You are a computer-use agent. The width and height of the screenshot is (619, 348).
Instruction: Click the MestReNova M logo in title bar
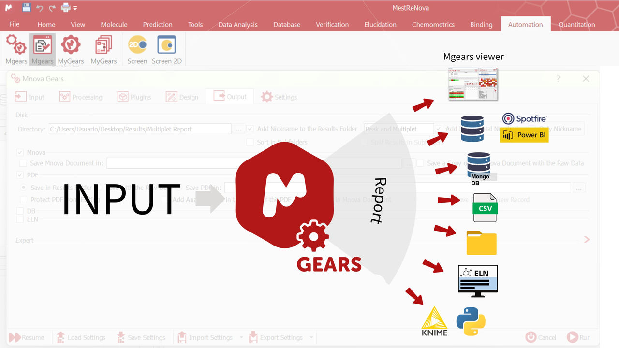pyautogui.click(x=9, y=8)
